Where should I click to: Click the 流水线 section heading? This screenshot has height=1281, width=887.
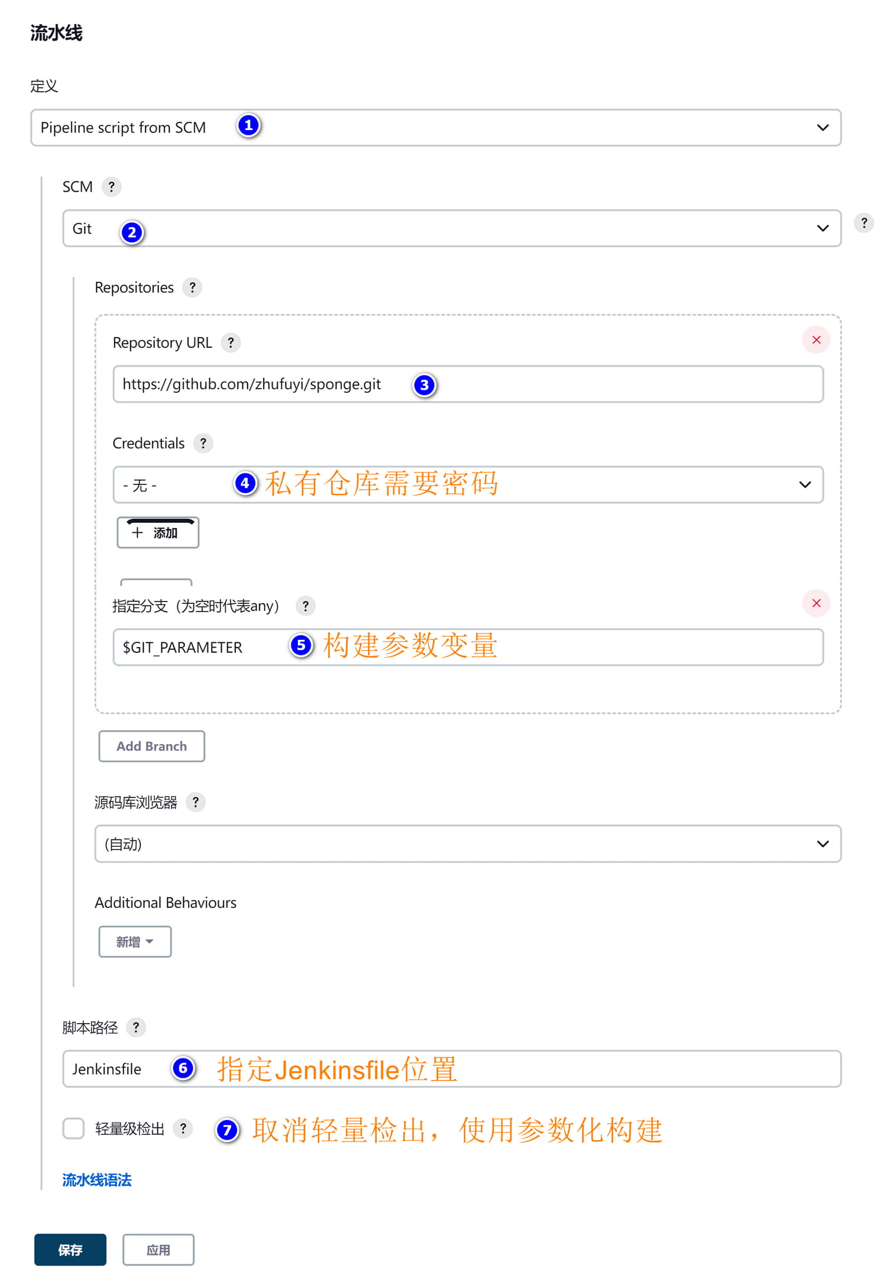pos(56,33)
